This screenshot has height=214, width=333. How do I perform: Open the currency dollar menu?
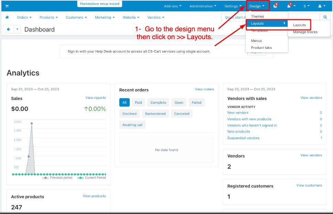(307, 6)
